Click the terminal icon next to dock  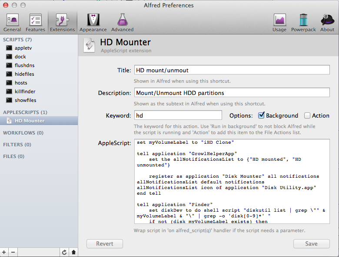click(x=9, y=57)
